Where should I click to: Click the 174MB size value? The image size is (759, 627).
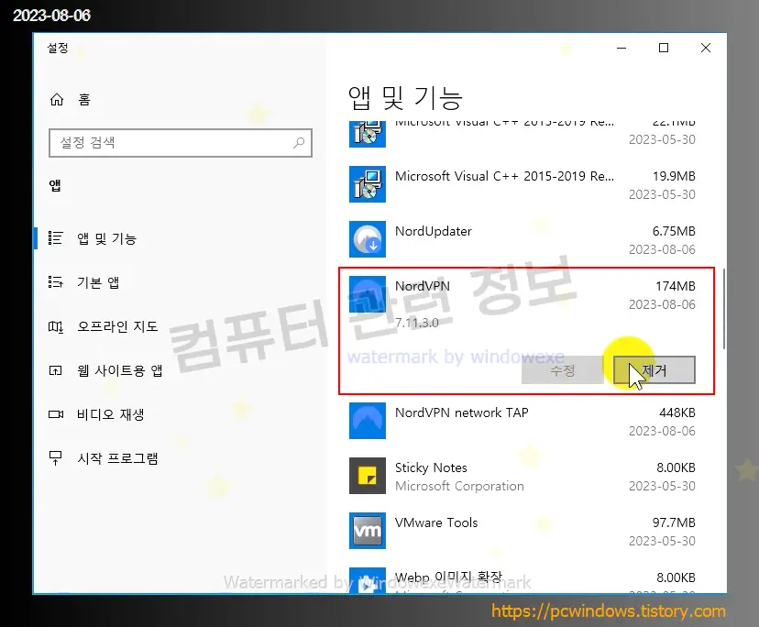tap(676, 286)
